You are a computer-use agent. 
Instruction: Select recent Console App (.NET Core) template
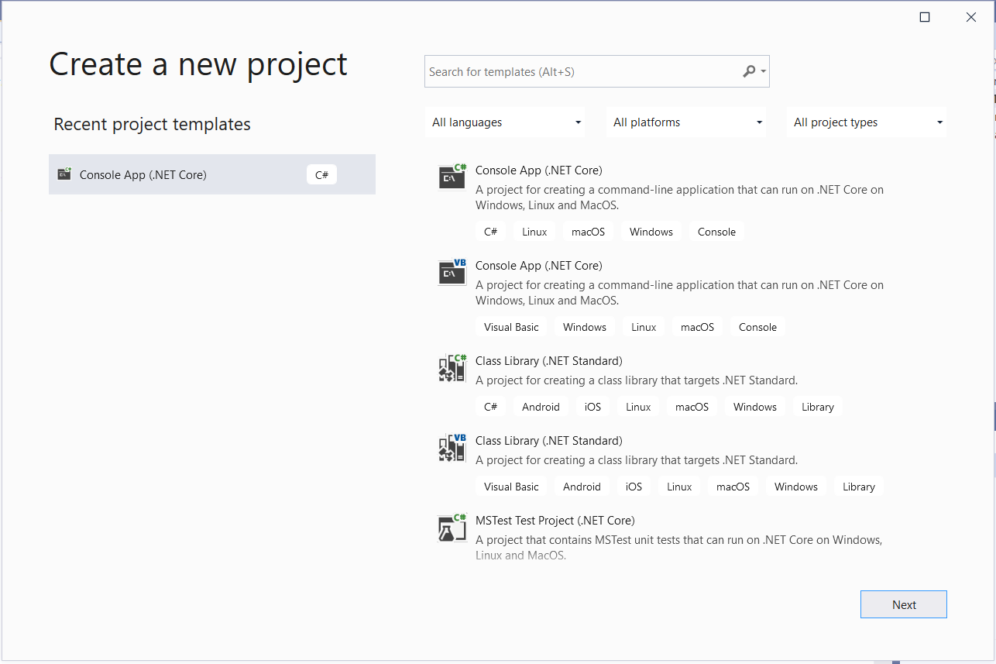(212, 174)
